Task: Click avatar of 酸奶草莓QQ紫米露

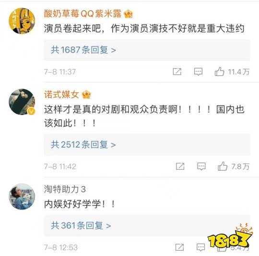Action: [22, 21]
